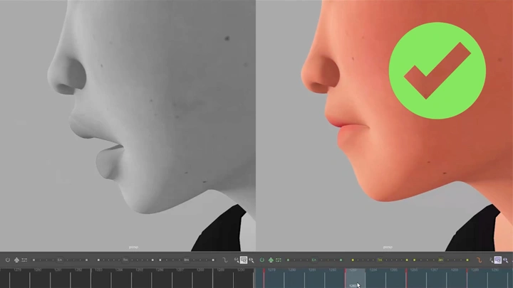This screenshot has width=513, height=288.
Task: Click the green power icon in the right toolbar
Action: 261,260
